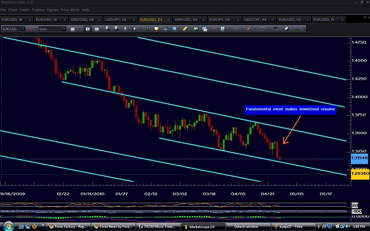Click the second chart layout icon

[96, 29]
